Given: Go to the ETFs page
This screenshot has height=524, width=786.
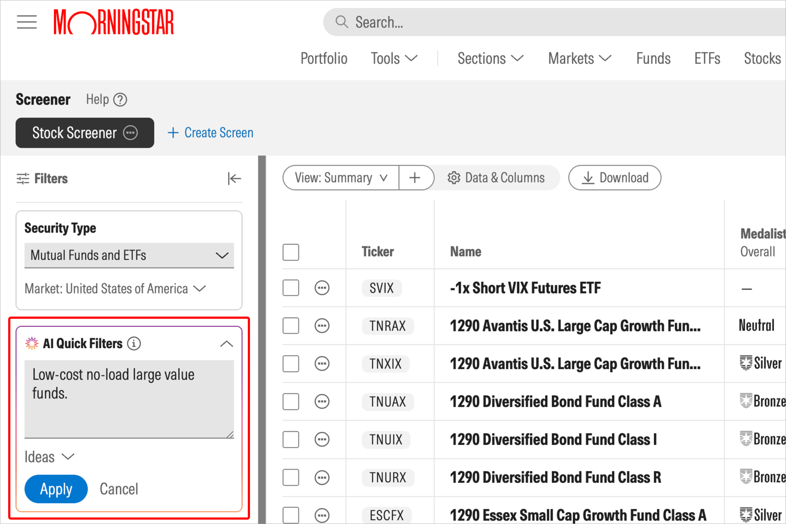Looking at the screenshot, I should (x=707, y=58).
